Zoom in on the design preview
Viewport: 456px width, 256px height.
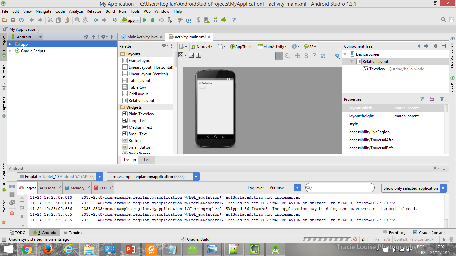tap(298, 56)
